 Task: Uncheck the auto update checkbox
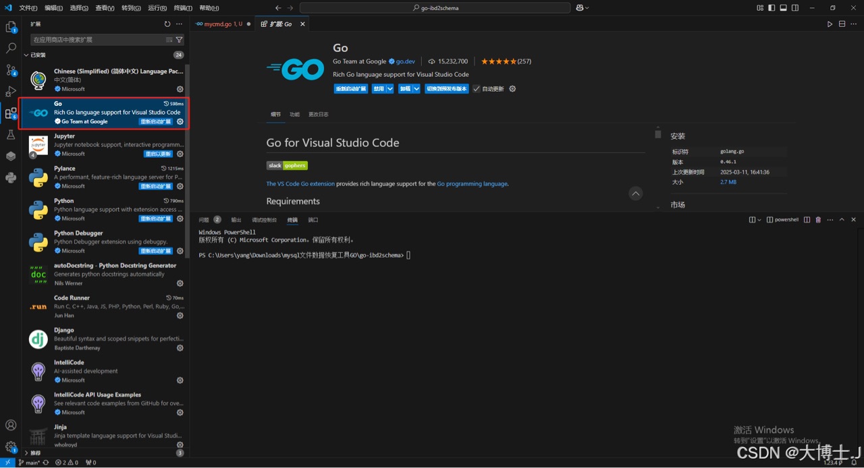(x=477, y=88)
